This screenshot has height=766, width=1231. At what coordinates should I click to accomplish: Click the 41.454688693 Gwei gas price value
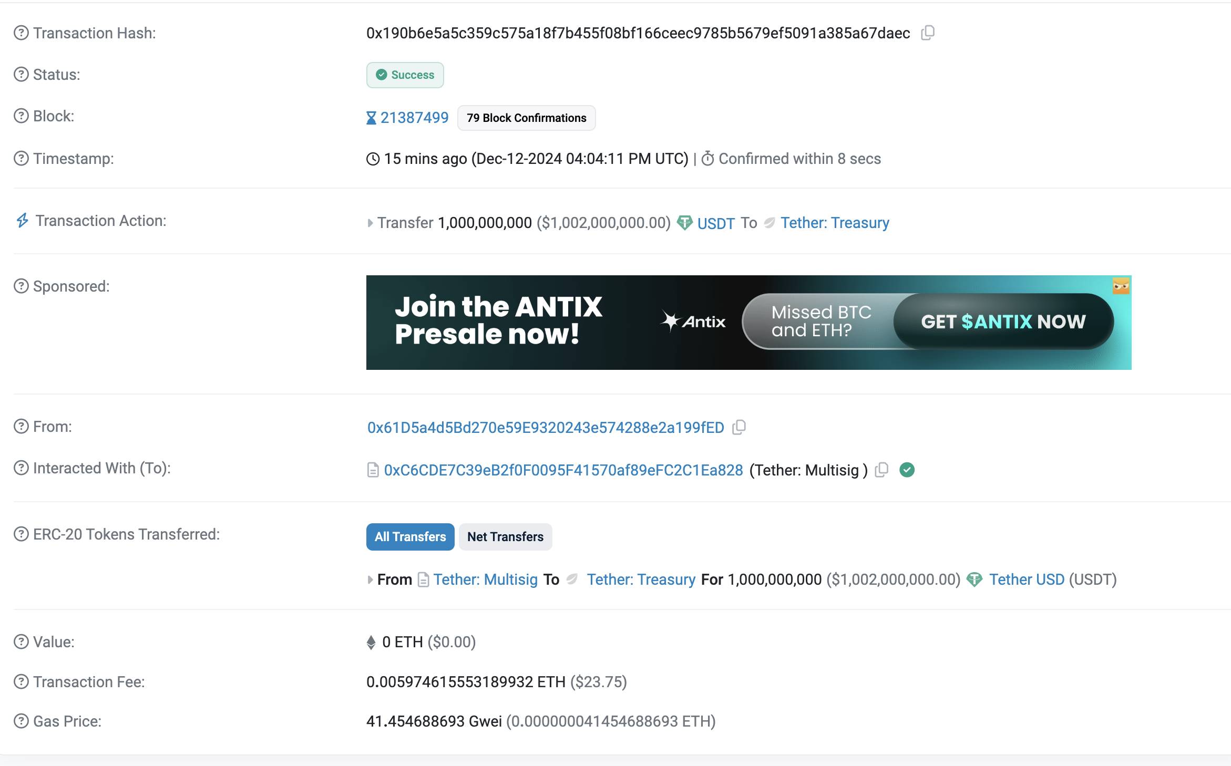coord(434,721)
